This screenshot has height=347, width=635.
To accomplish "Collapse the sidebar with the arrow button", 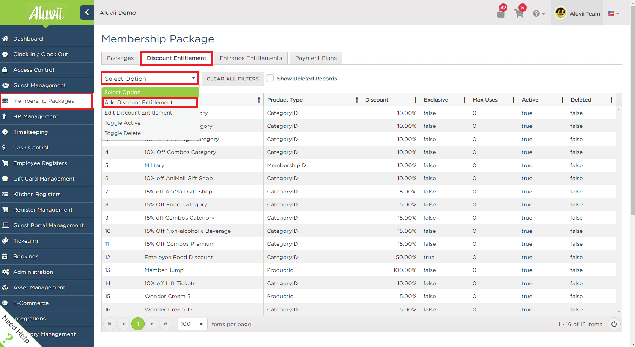I will click(87, 13).
